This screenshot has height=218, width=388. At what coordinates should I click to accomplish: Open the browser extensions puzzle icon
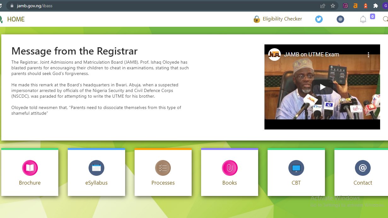[x=375, y=5]
